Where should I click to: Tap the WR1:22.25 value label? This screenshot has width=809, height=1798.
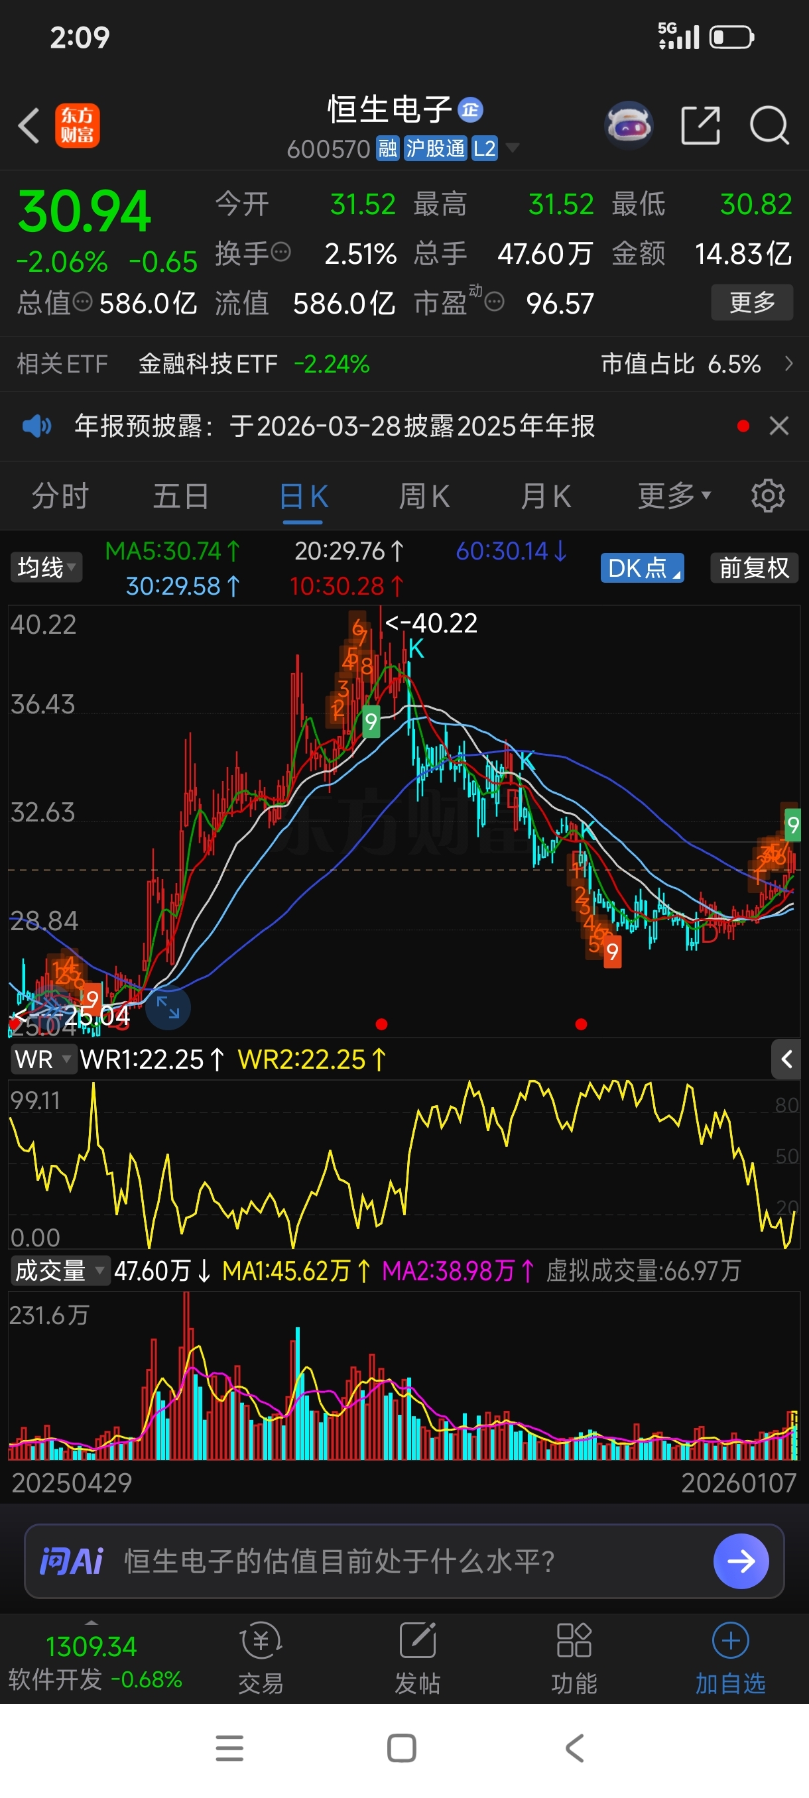pos(153,1059)
